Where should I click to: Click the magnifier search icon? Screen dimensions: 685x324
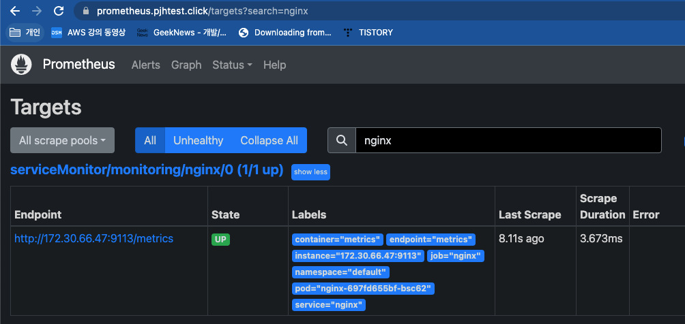coord(342,140)
